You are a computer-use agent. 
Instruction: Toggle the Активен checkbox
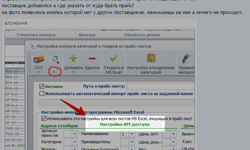tap(42, 86)
